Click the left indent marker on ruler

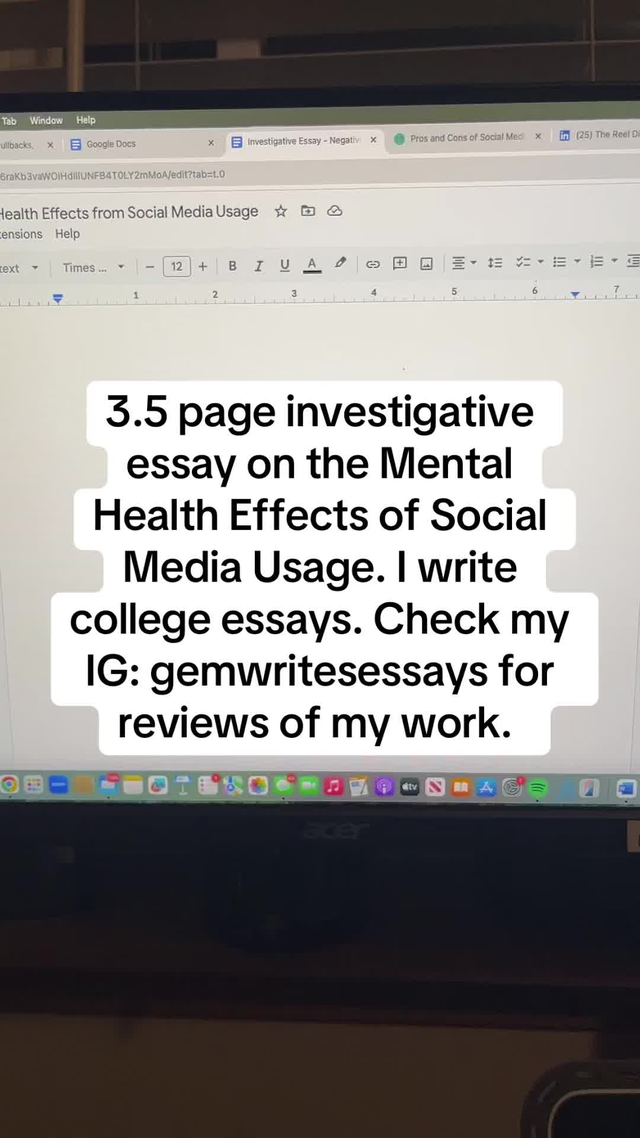tap(57, 298)
